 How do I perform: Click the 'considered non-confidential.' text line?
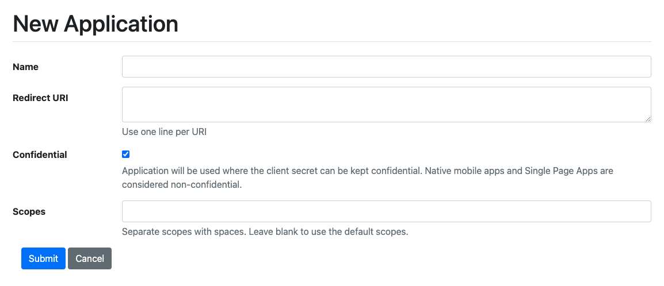tap(181, 185)
